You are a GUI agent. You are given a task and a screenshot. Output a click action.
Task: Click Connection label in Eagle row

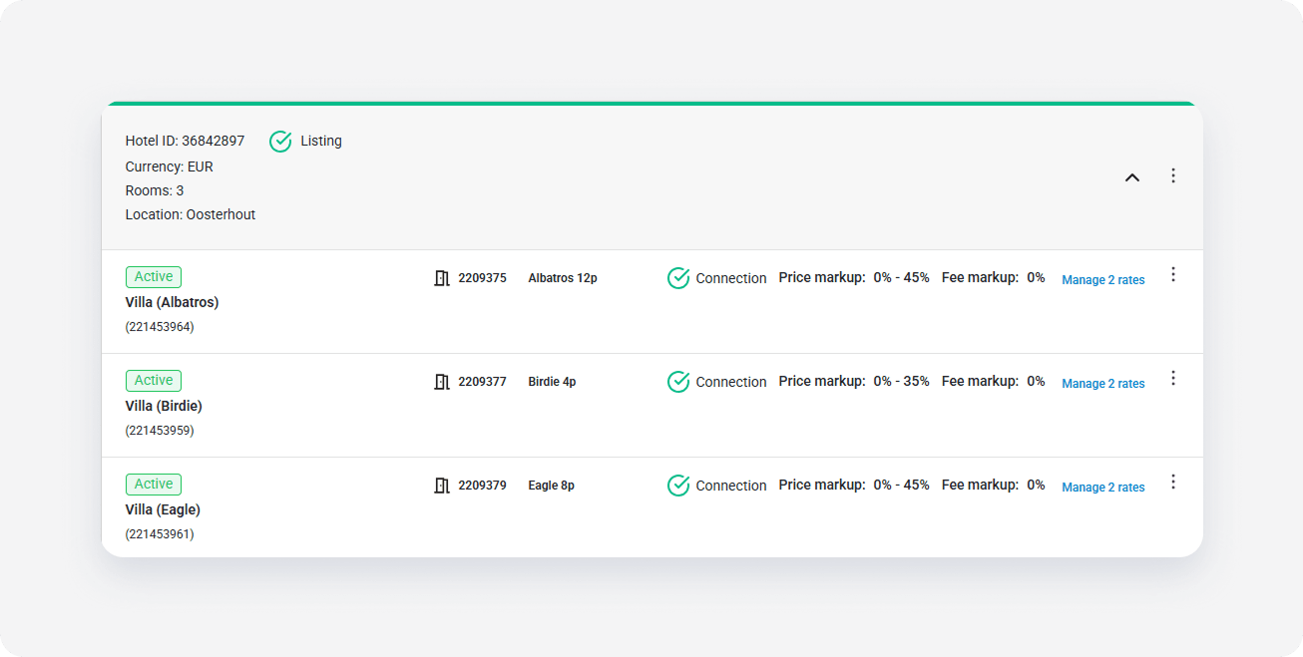click(x=731, y=486)
